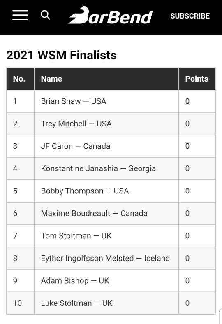Select Eythor Ingolfsson Melsted — Iceland entry
The image size is (222, 324).
point(105,258)
